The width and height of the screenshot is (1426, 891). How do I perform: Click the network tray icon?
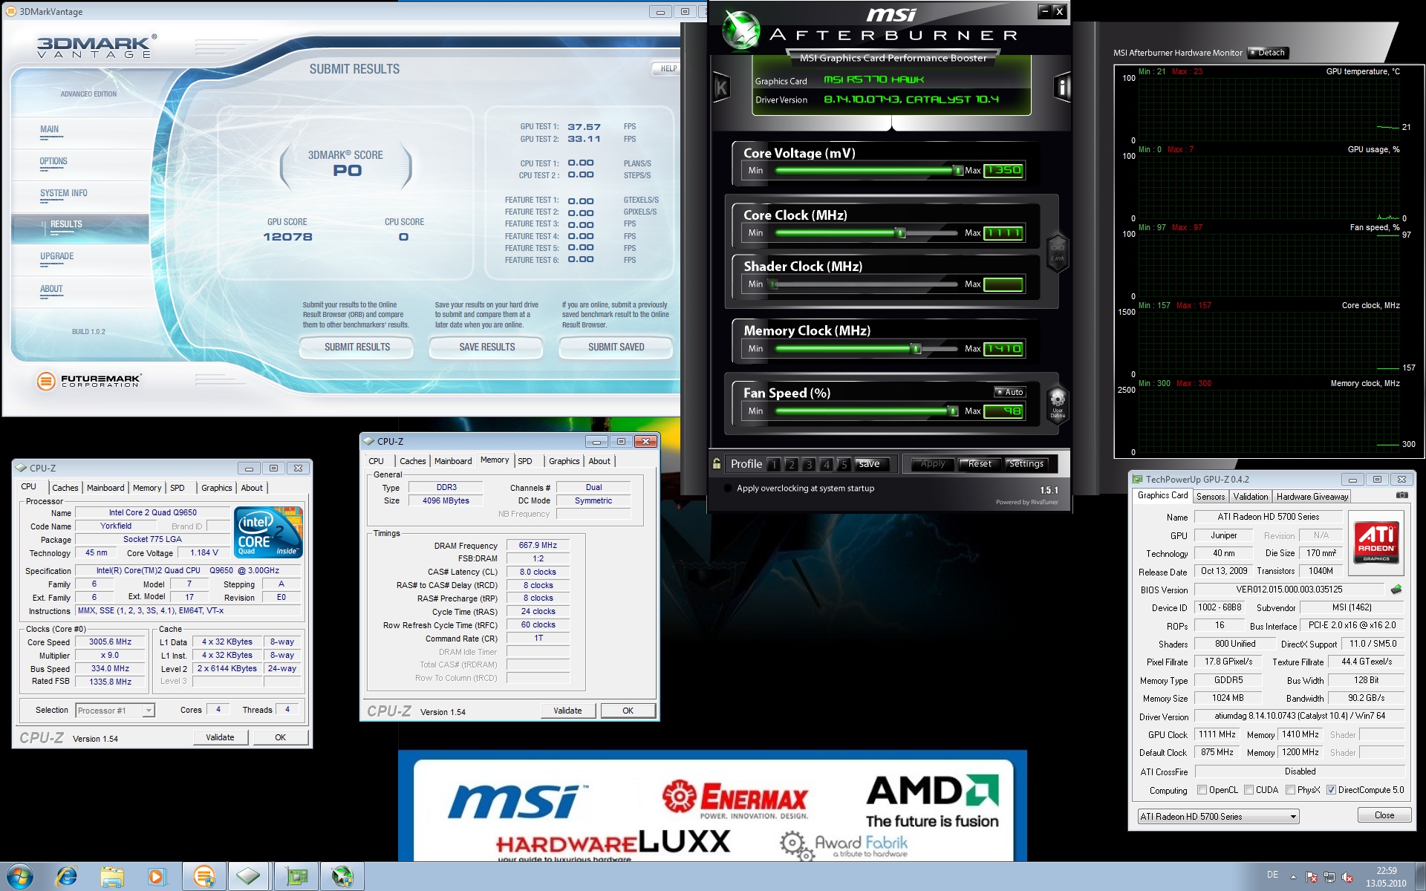pyautogui.click(x=1329, y=878)
